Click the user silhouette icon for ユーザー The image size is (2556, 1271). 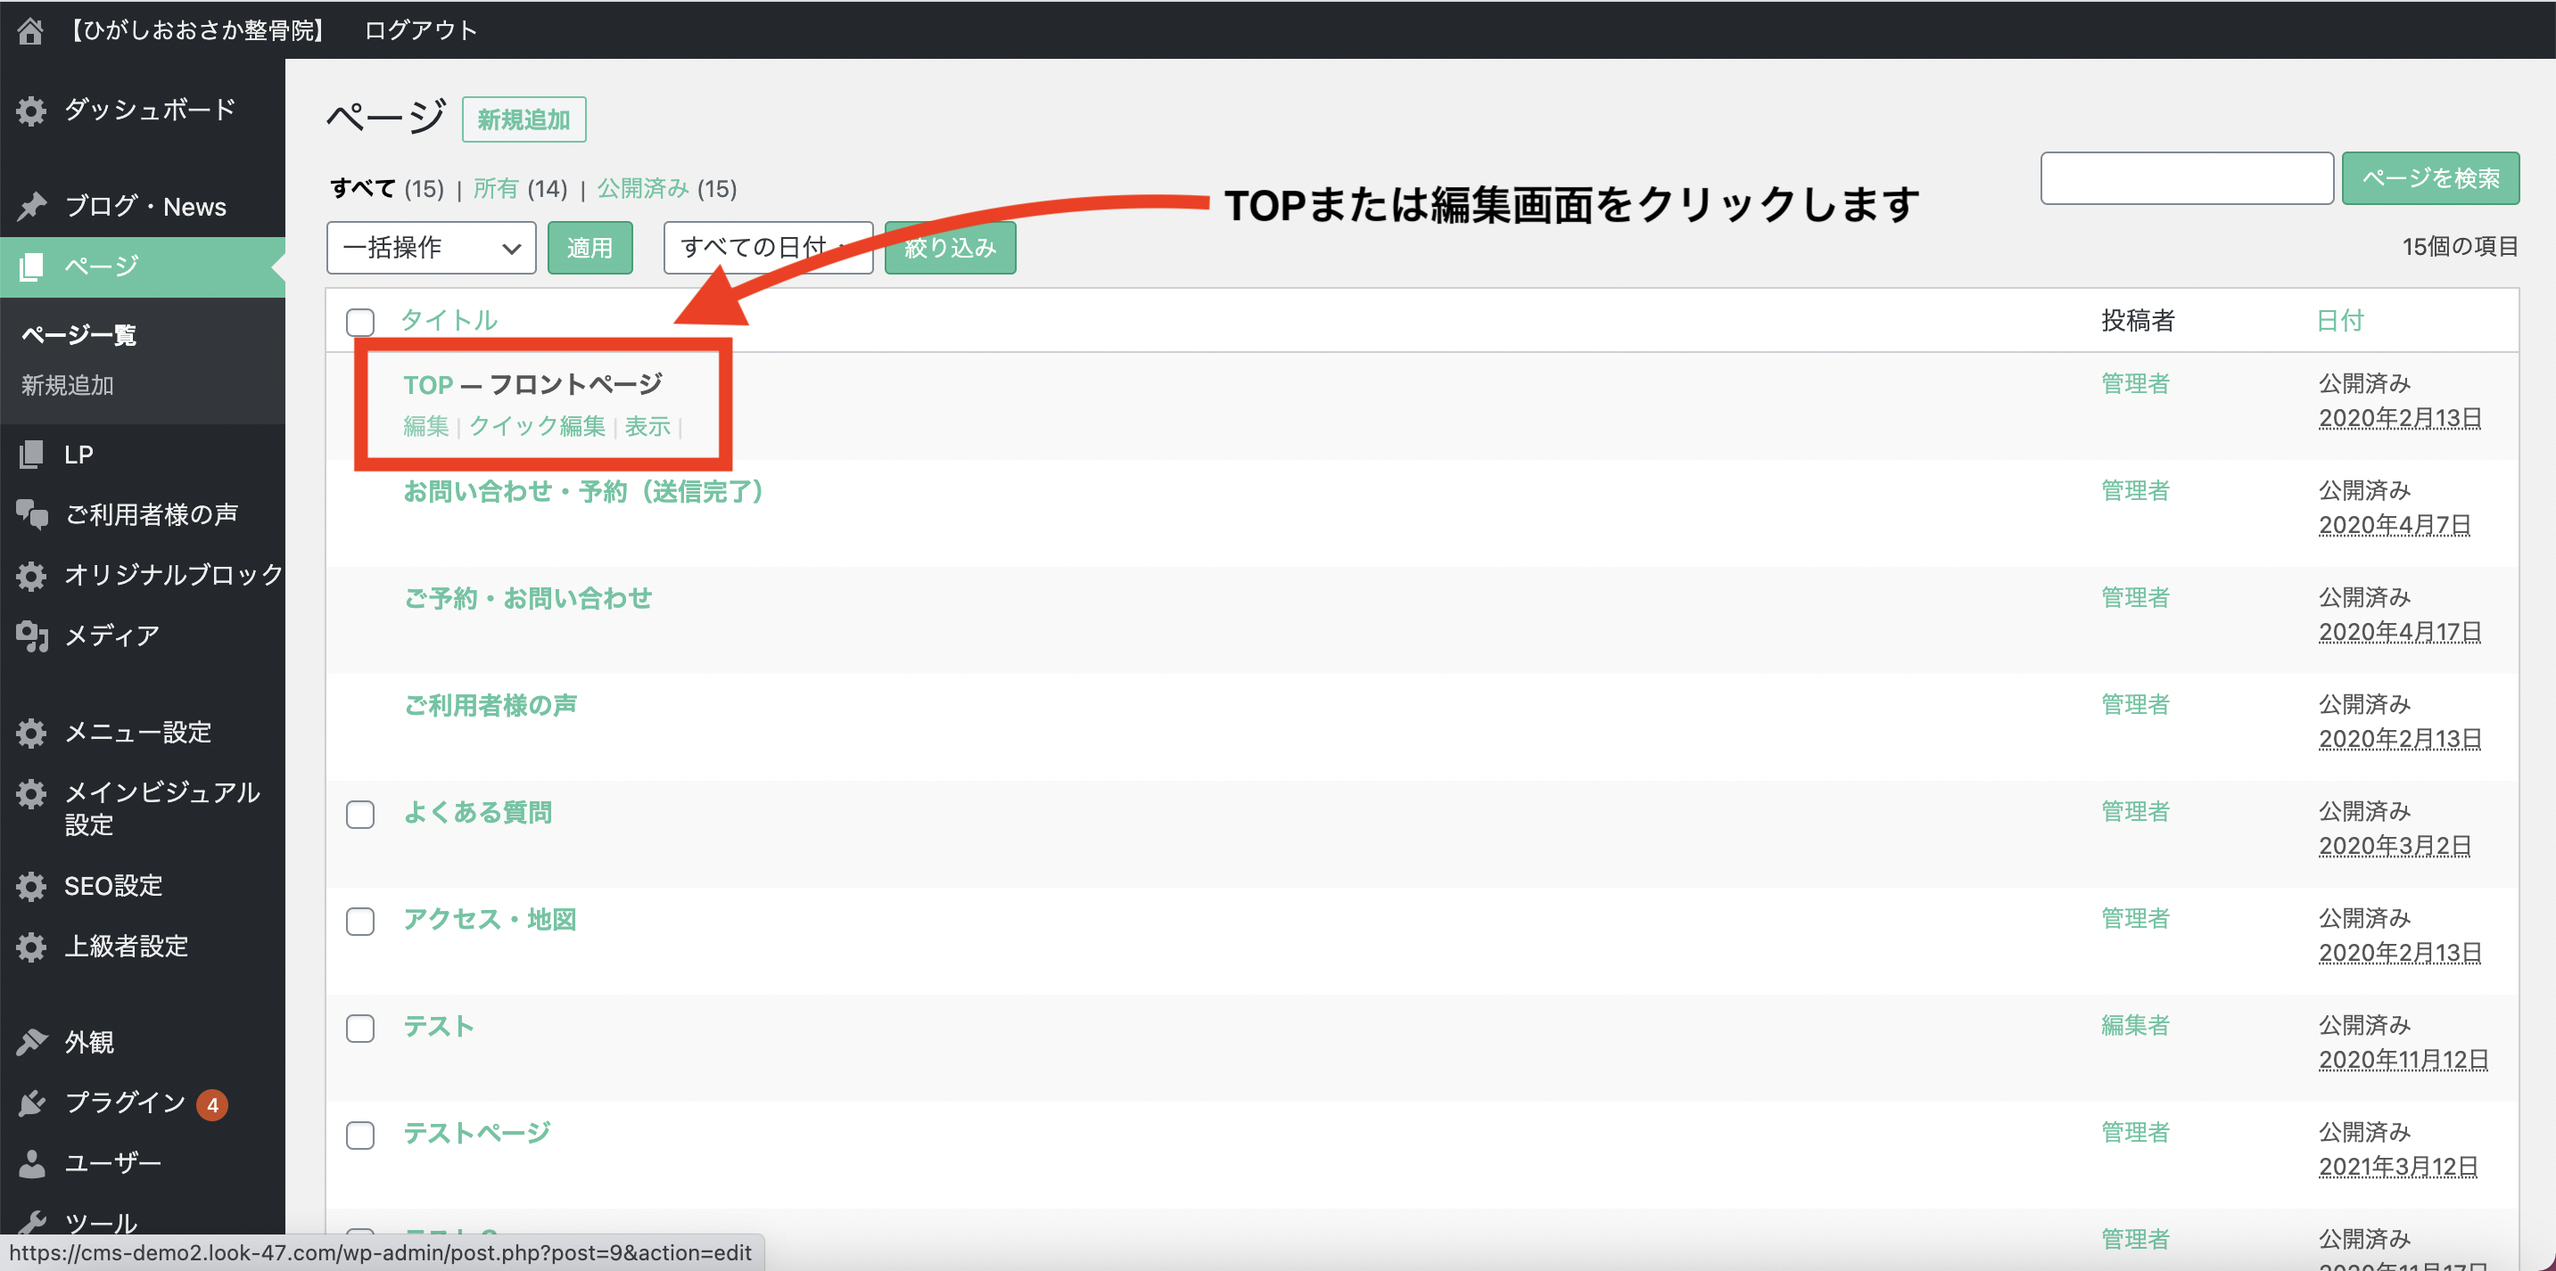click(32, 1163)
